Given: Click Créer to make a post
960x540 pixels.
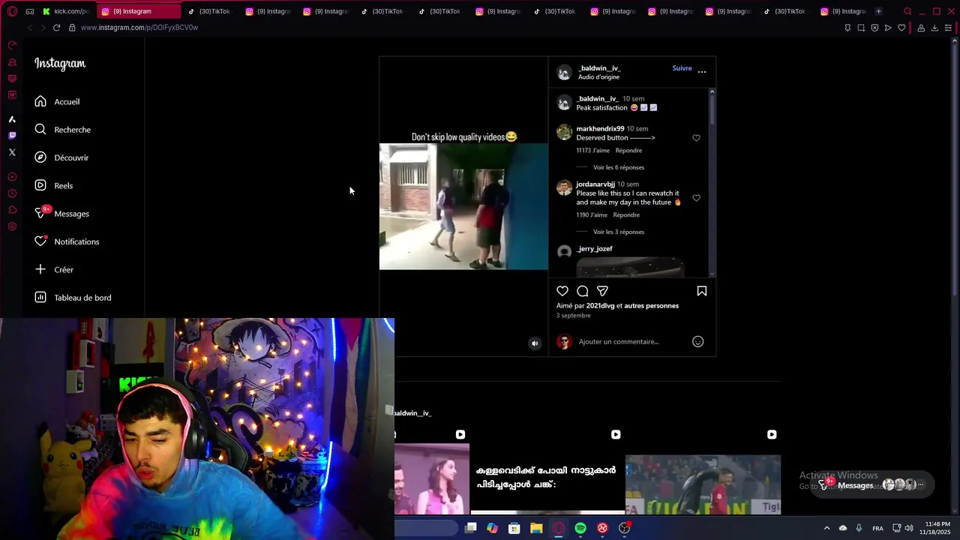Looking at the screenshot, I should (x=54, y=269).
